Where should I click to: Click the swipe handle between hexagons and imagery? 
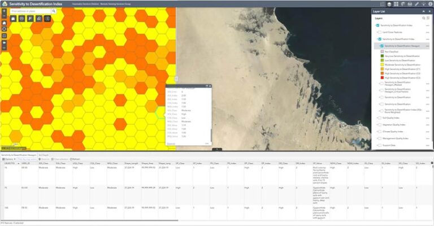click(x=176, y=79)
